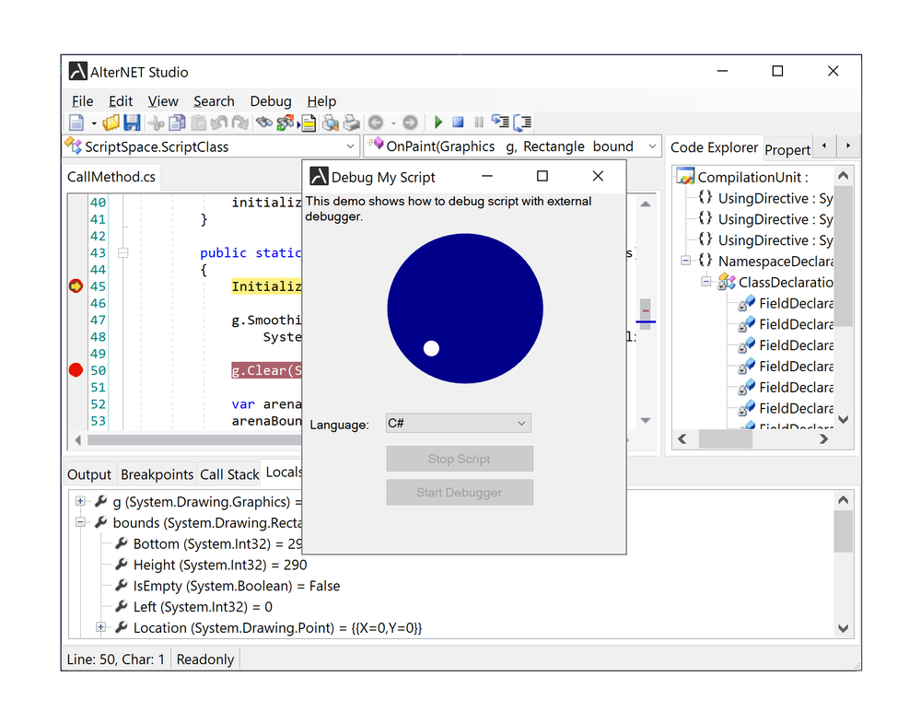This screenshot has height=723, width=921.
Task: Open the Help menu
Action: click(x=321, y=101)
